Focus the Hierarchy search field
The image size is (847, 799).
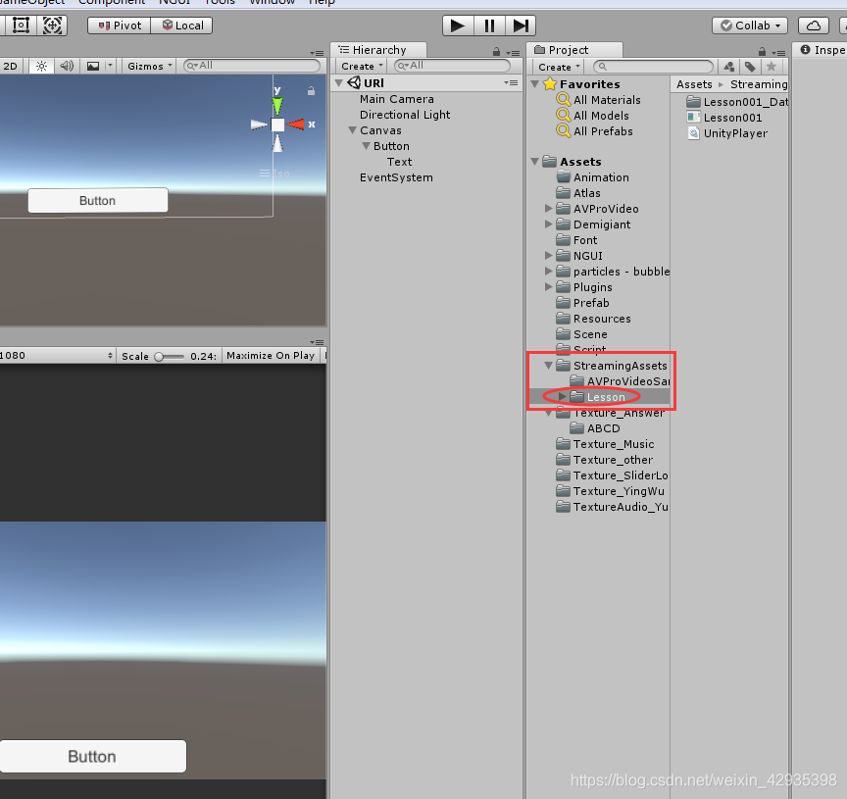[x=452, y=66]
